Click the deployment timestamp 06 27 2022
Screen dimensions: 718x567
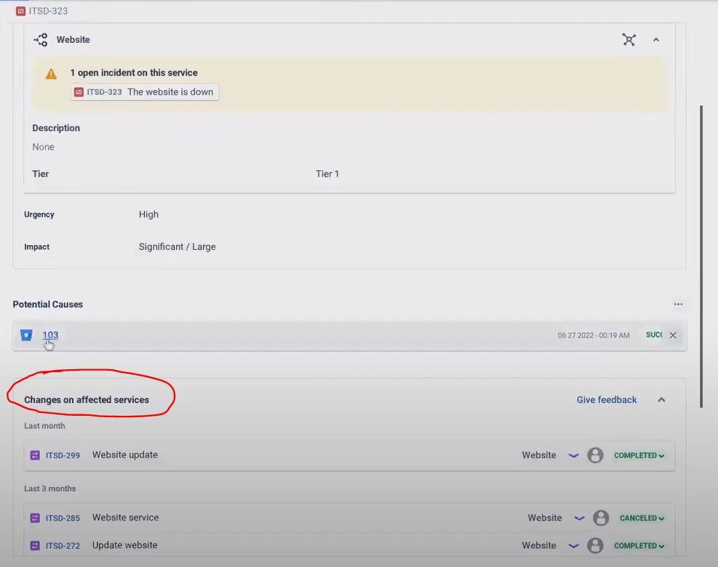[594, 335]
